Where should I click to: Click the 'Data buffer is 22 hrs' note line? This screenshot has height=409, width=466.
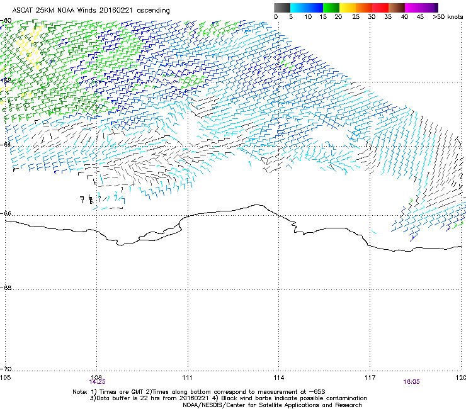click(228, 398)
